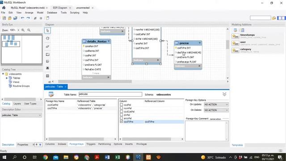Open the User Types tab
The image size is (286, 161).
pos(30,103)
